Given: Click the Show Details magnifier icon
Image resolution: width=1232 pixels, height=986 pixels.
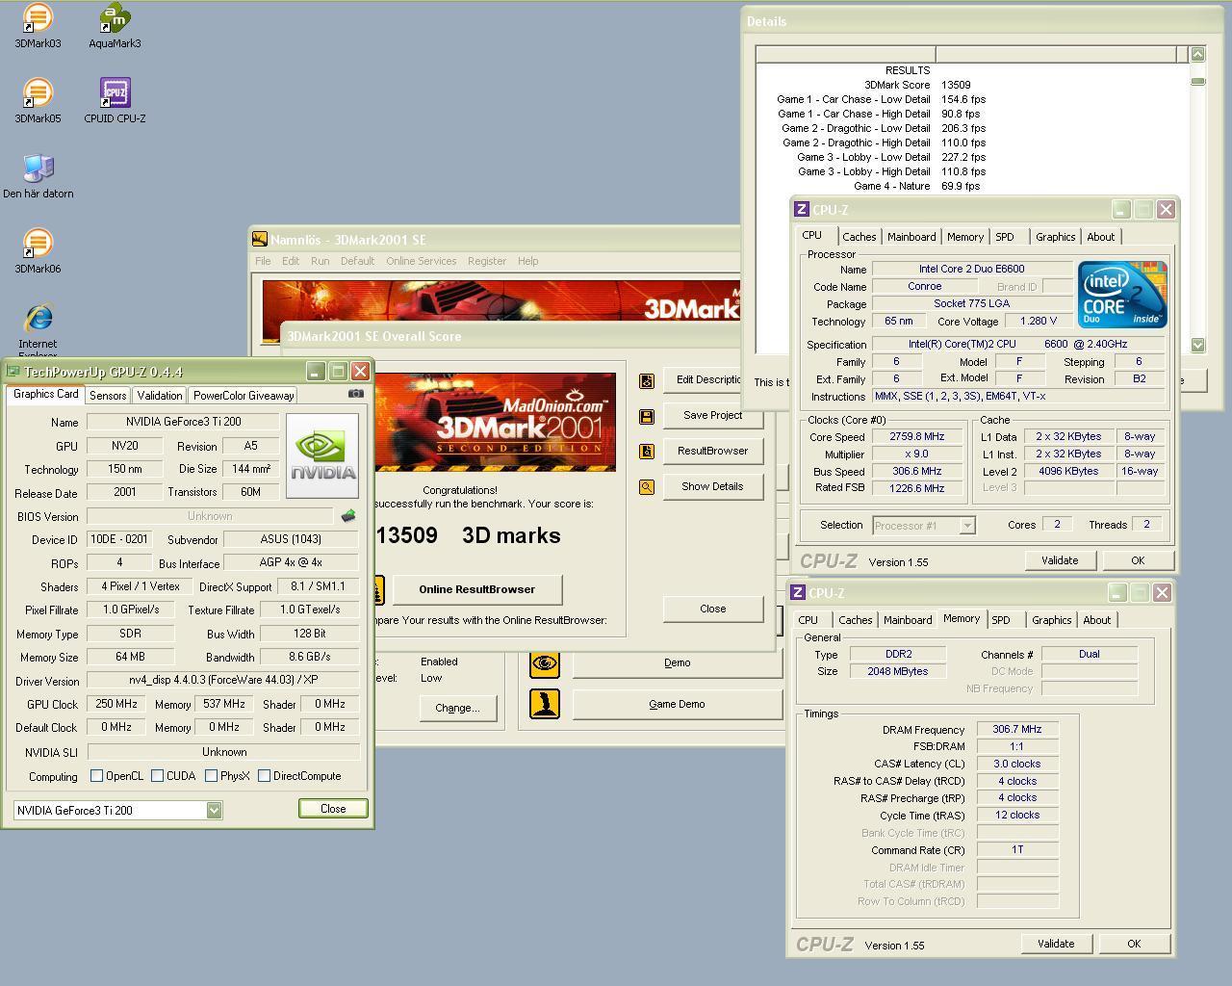Looking at the screenshot, I should tap(647, 487).
